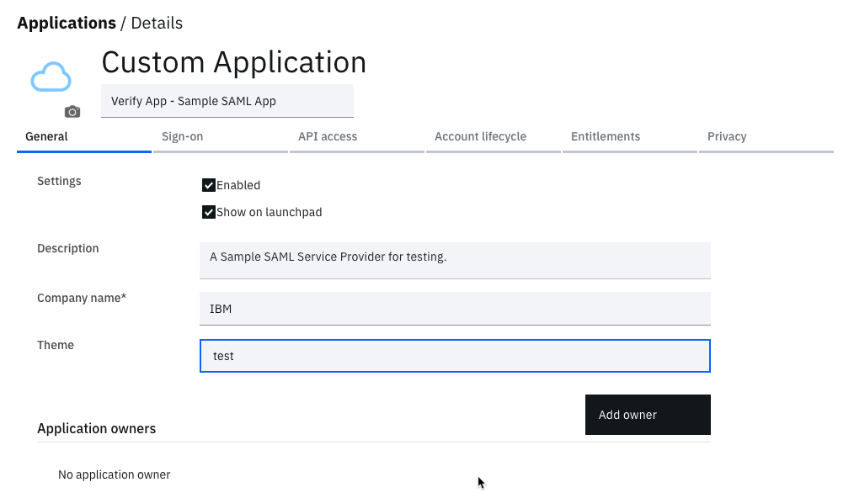Image resolution: width=854 pixels, height=498 pixels.
Task: Switch to the Sign-on tab
Action: pos(221,138)
